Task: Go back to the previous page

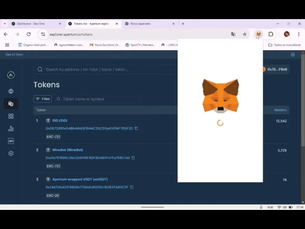Action: pyautogui.click(x=6, y=34)
